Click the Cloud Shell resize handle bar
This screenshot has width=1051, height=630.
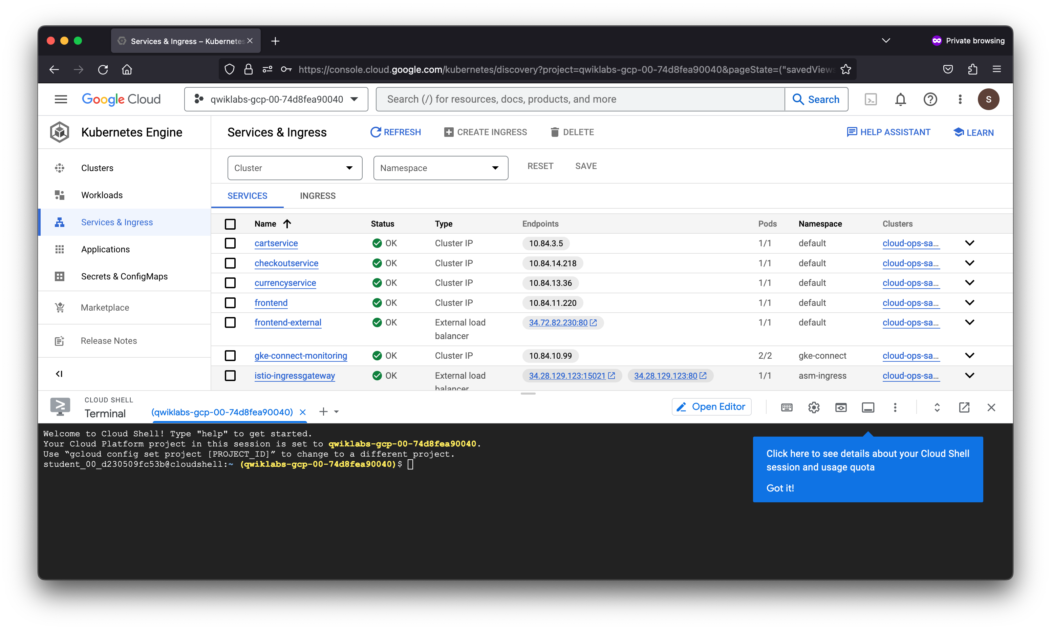click(x=528, y=394)
